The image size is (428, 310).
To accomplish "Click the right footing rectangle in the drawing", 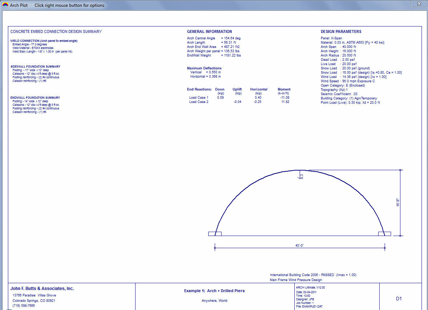I will click(385, 234).
